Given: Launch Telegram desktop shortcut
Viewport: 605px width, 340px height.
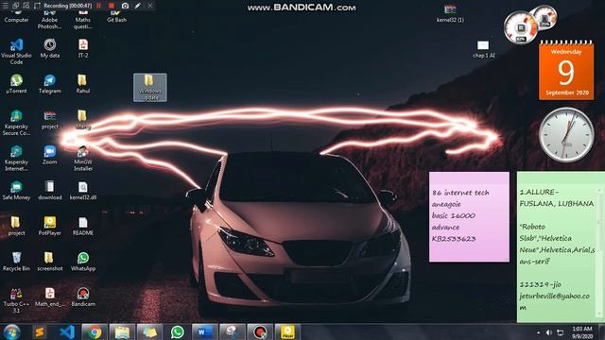Looking at the screenshot, I should [50, 84].
